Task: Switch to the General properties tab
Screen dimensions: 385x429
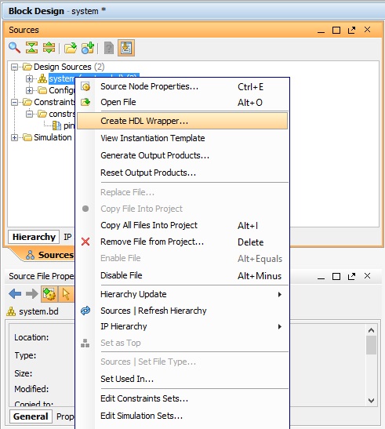Action: [x=31, y=416]
